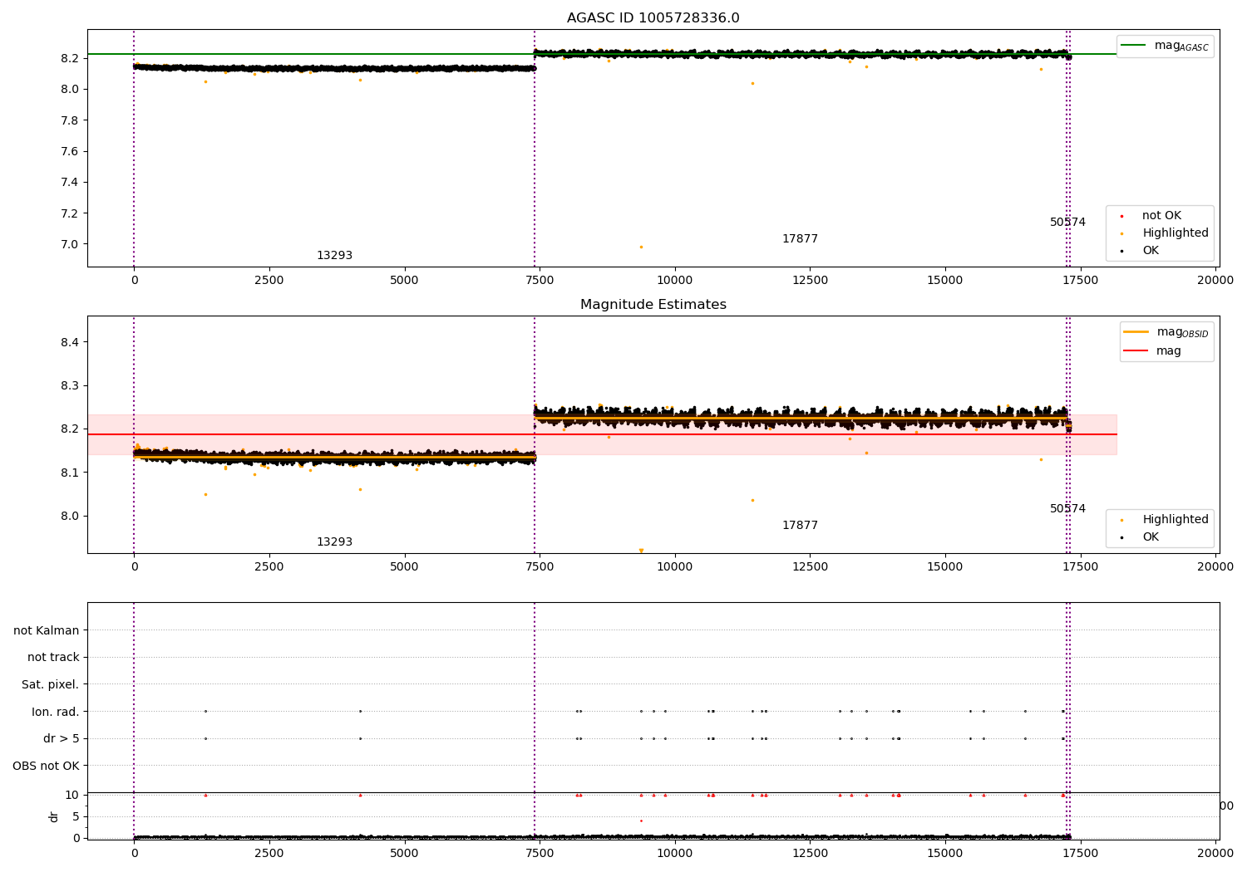Click the 'dr > 5' row label
Image resolution: width=1247 pixels, height=872 pixels.
(62, 739)
